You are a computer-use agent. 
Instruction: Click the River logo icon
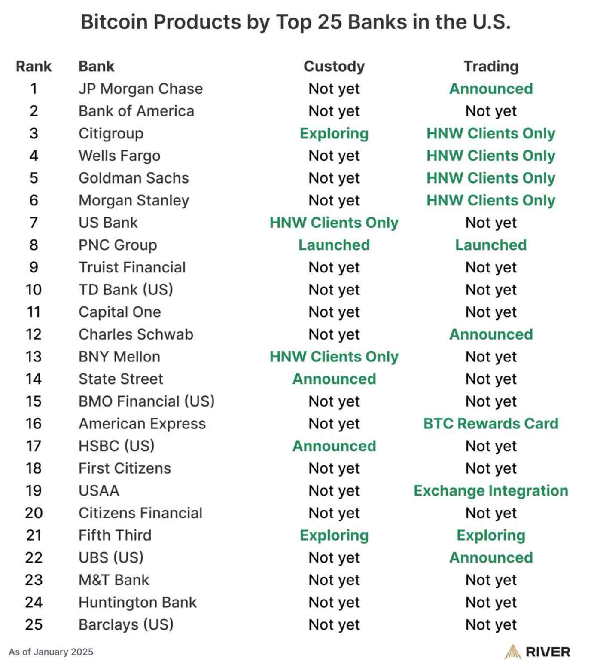513,652
